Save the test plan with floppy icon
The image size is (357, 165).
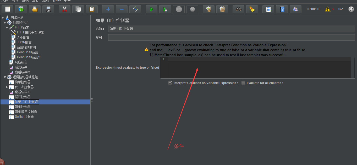pos(48,9)
